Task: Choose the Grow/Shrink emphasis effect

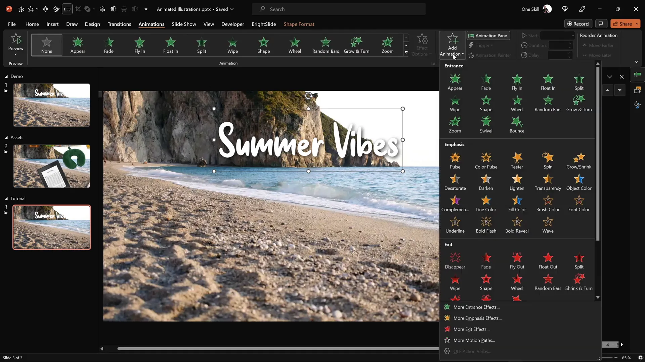Action: pyautogui.click(x=578, y=161)
